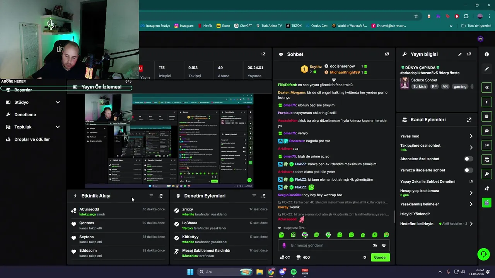495x278 pixels.
Task: Collapse chat leaderboard header arrow
Action: pyautogui.click(x=334, y=79)
